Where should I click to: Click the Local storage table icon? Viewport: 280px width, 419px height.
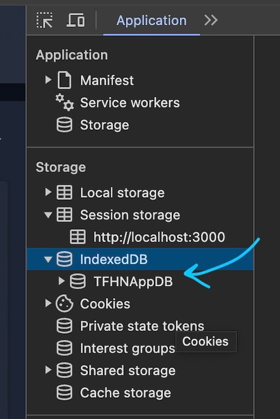[64, 192]
